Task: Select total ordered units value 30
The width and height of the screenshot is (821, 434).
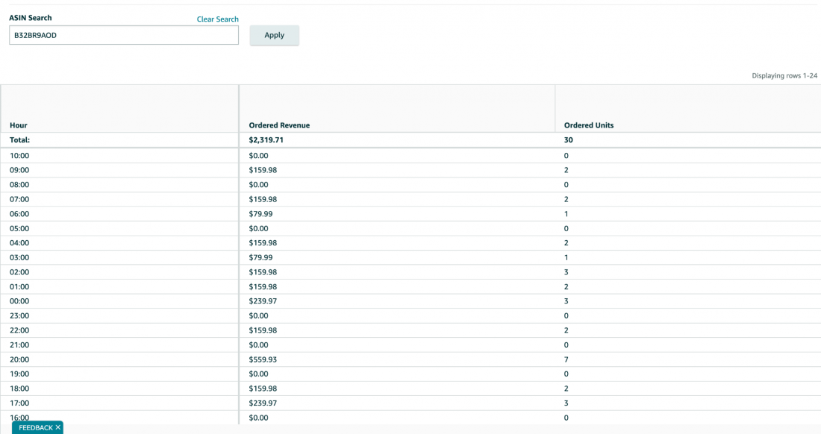Action: coord(568,140)
